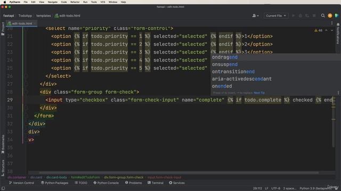The width and height of the screenshot is (341, 191).
Task: Select onsuspend completion suggestion
Action: [275, 64]
